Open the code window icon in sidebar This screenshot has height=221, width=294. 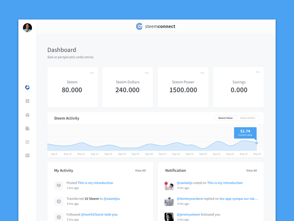27,155
